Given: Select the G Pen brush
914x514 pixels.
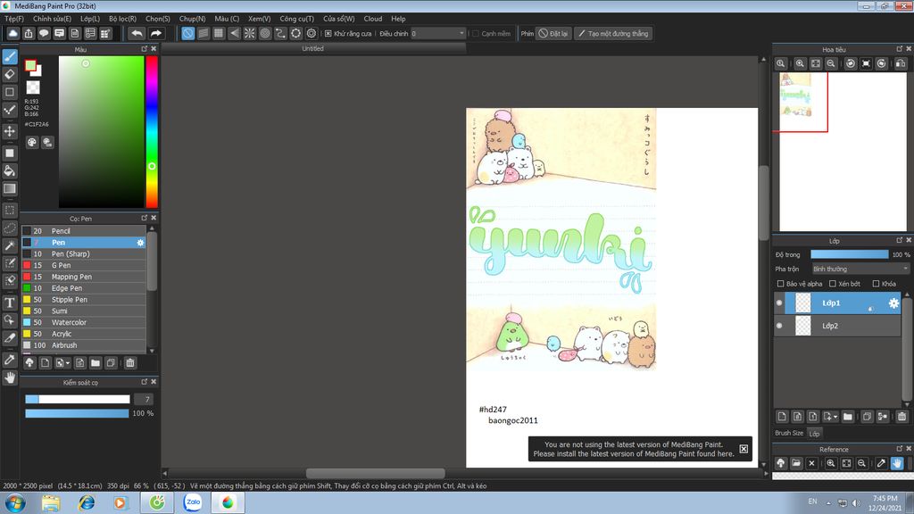Looking at the screenshot, I should [84, 265].
